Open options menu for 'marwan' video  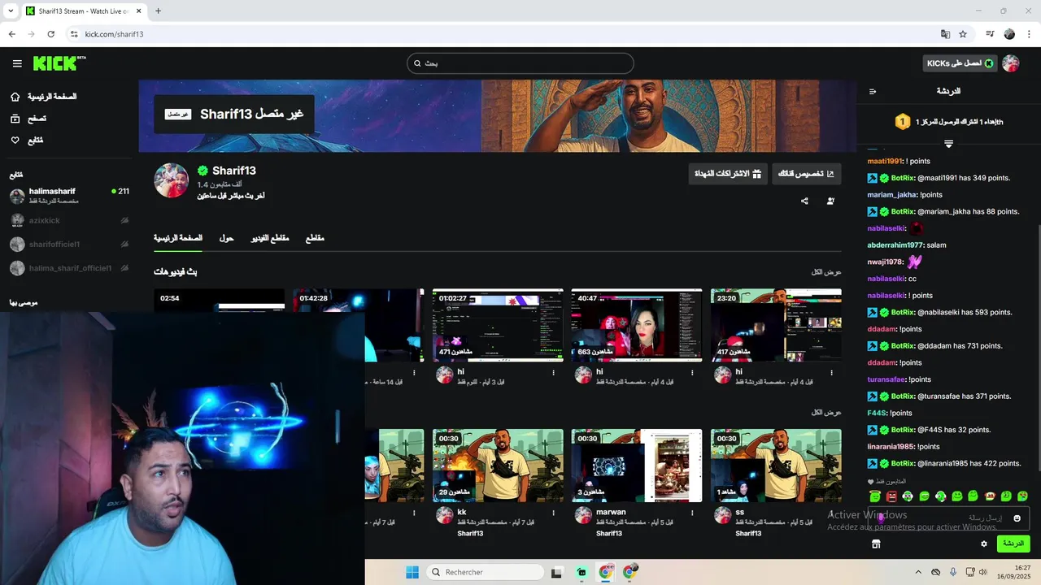click(692, 513)
